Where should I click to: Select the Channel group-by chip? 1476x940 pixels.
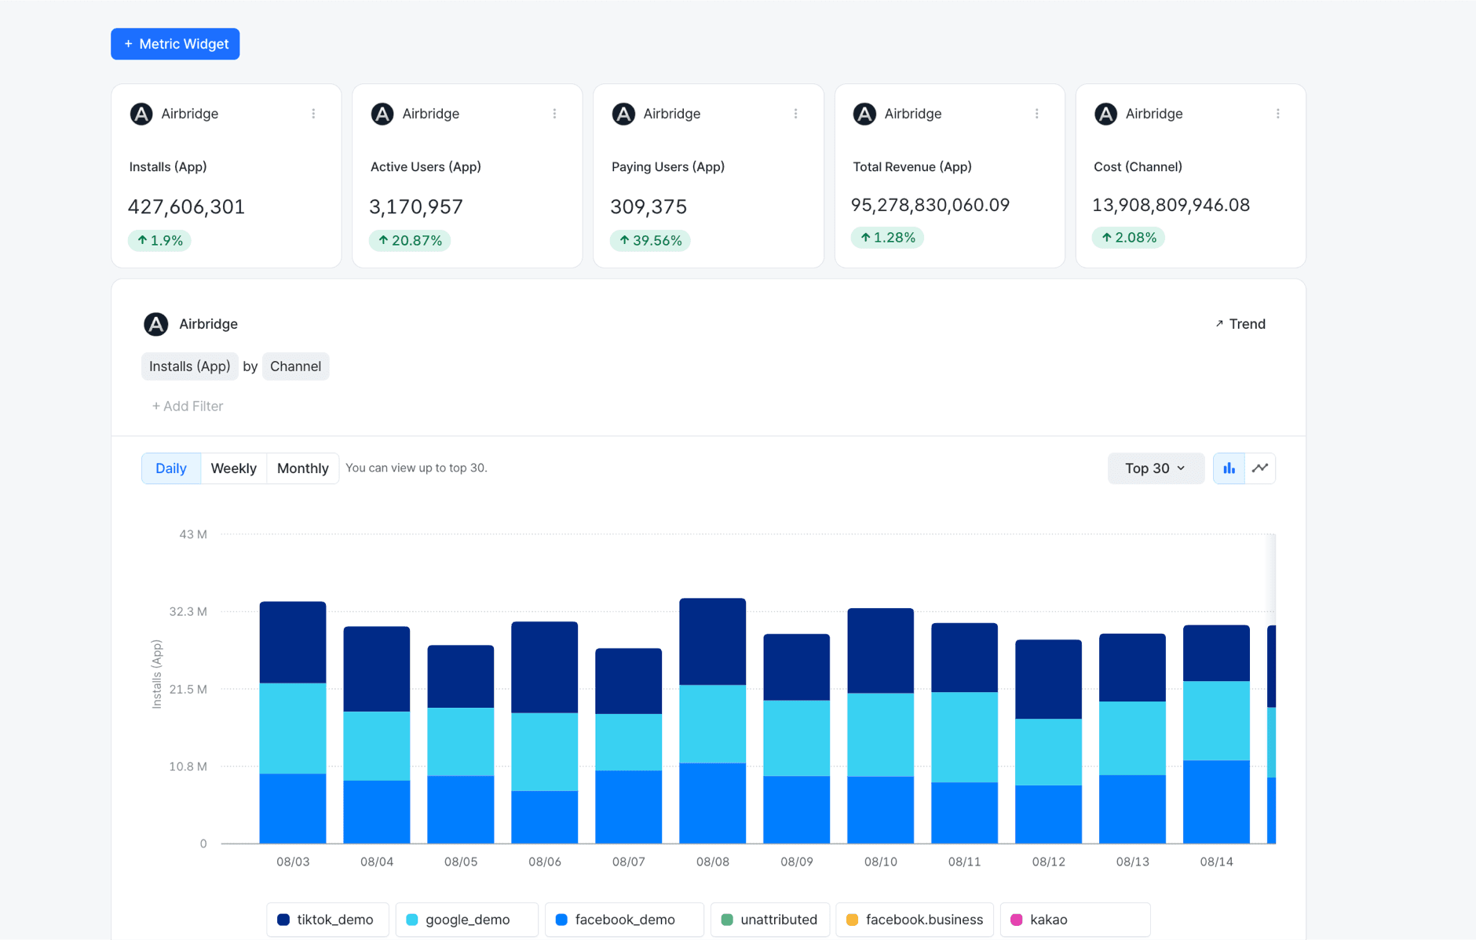(x=295, y=366)
